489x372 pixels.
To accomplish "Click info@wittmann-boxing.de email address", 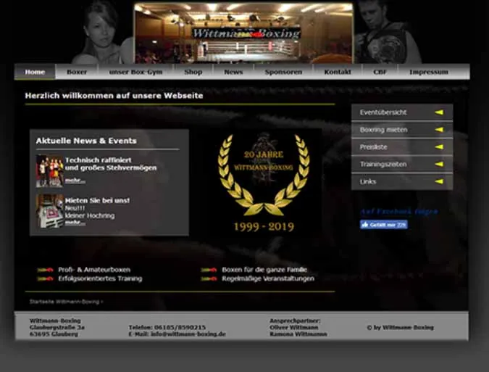I will (x=188, y=334).
